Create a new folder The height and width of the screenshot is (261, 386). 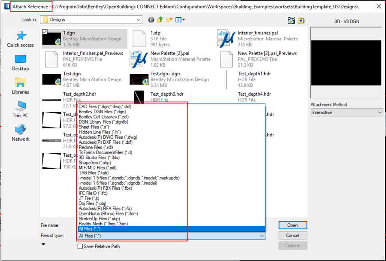169,20
